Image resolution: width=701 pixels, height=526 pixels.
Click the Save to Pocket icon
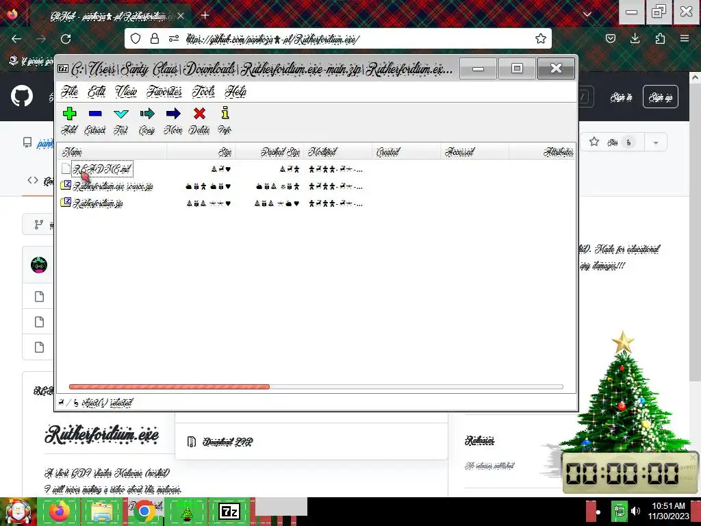[x=610, y=38]
